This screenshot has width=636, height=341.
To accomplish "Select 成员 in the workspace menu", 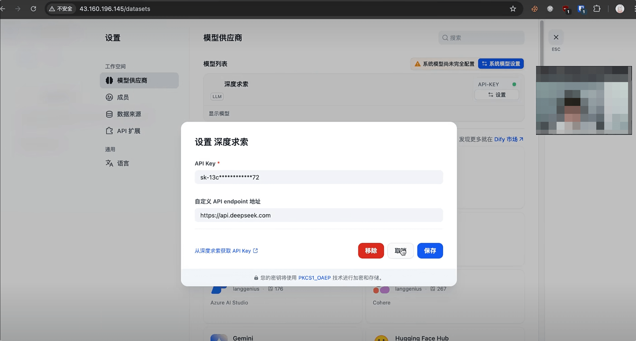I will click(x=123, y=97).
